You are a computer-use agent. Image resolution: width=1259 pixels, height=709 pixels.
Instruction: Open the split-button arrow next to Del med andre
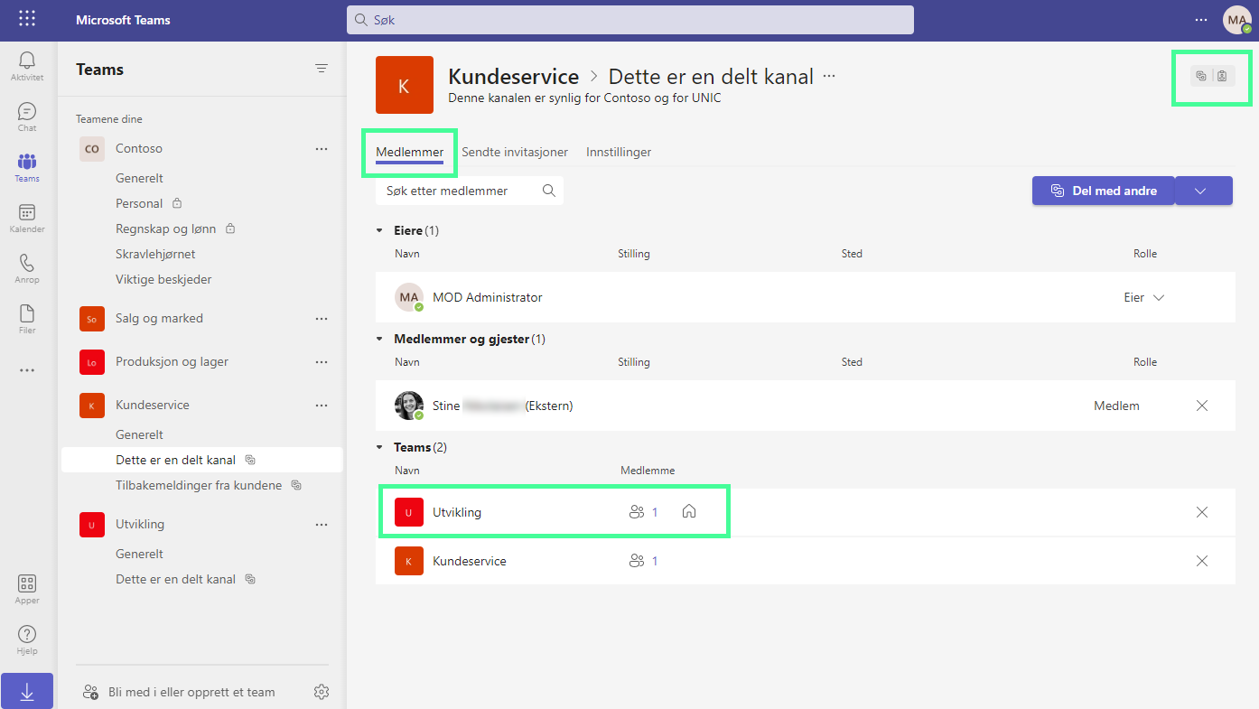(1203, 191)
